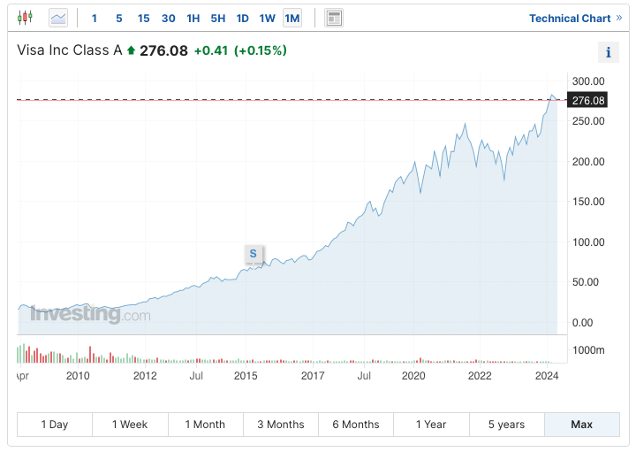
Task: Select the area chart type icon
Action: (58, 18)
